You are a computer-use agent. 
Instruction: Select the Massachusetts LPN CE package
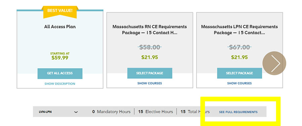[239, 73]
